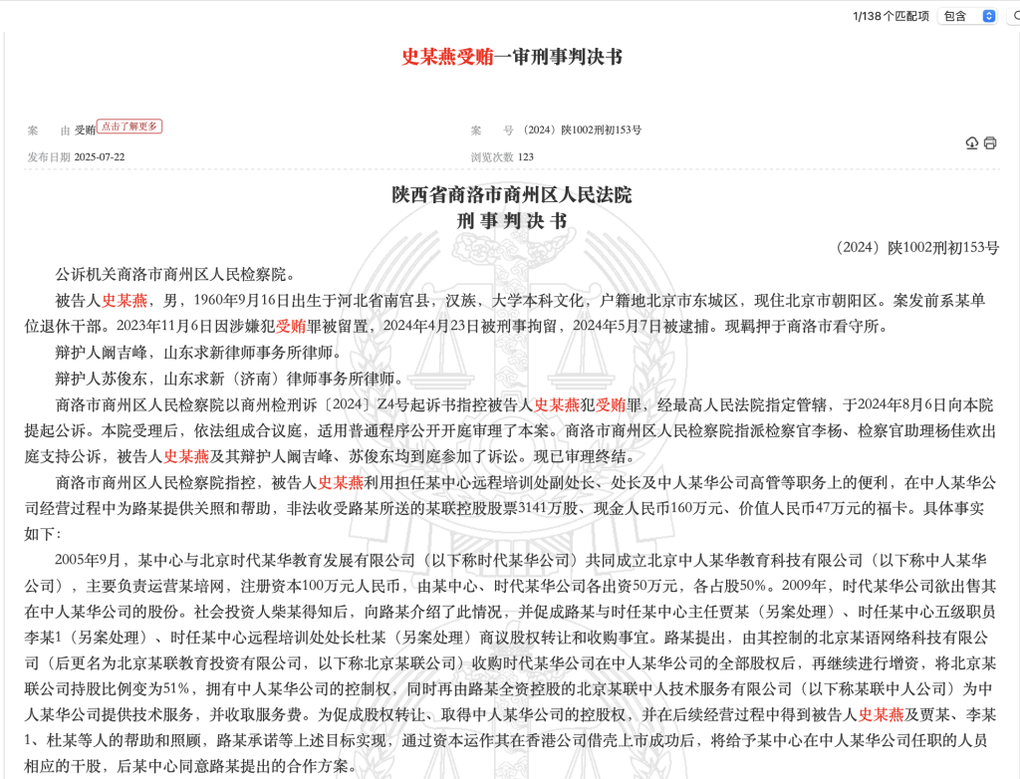The height and width of the screenshot is (779, 1020).
Task: Click the printer icon to print judgment
Action: (x=989, y=143)
